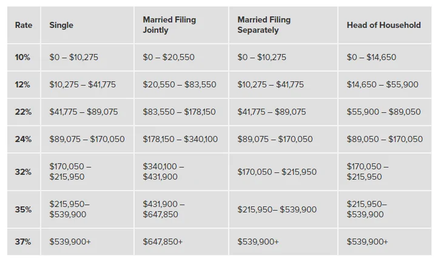Click the 35% rate cell
438x261 pixels.
(24, 209)
